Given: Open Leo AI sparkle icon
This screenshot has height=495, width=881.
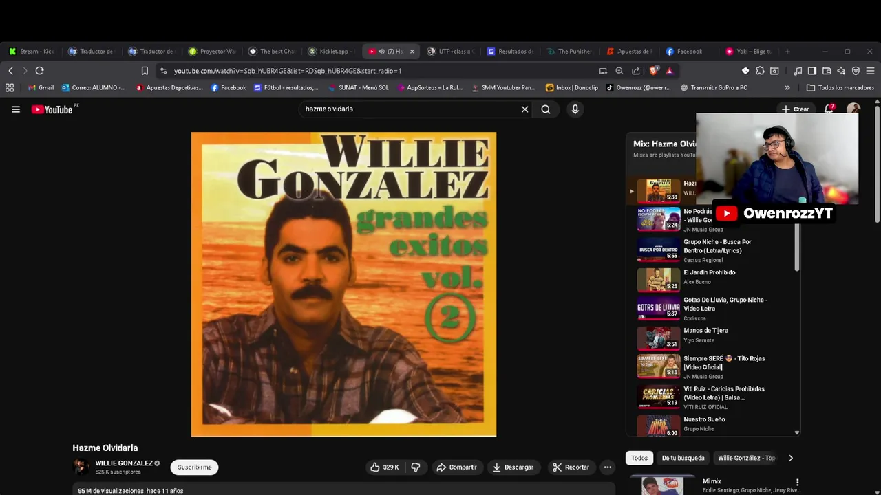Looking at the screenshot, I should 841,71.
